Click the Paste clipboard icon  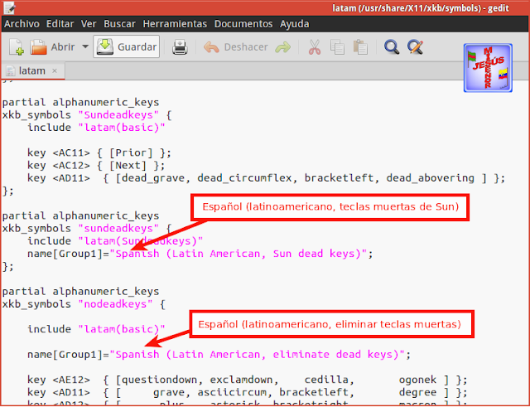pyautogui.click(x=360, y=47)
